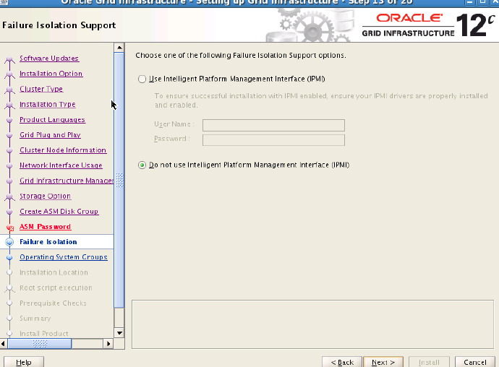Viewport: 499px width, 367px height.
Task: Click the greyed Installation Location step
Action: pos(54,272)
